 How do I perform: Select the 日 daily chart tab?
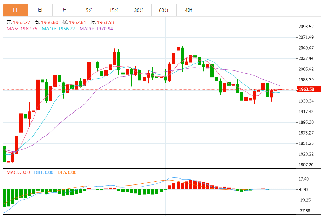pyautogui.click(x=15, y=10)
